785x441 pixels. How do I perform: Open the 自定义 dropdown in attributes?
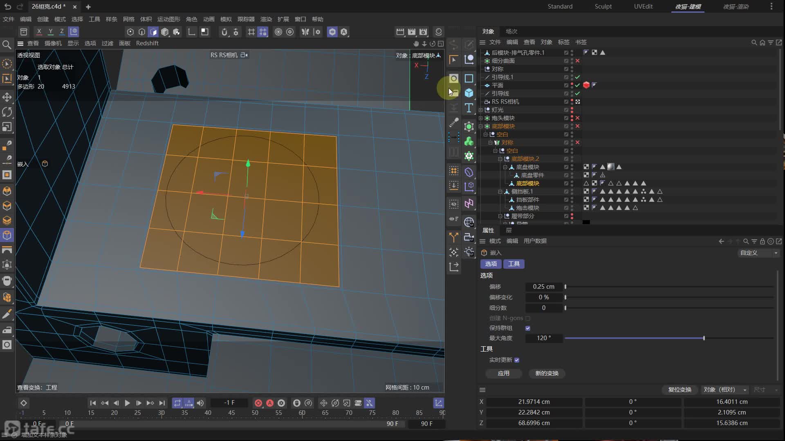[758, 253]
